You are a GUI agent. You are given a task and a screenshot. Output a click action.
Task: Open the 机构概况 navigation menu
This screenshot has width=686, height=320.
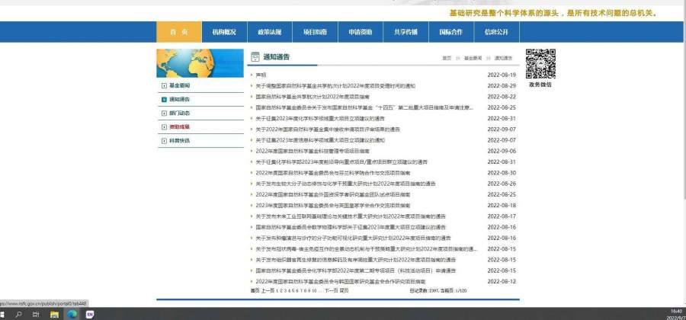click(x=224, y=32)
